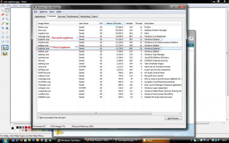The height and width of the screenshot is (143, 229).
Task: Select the Pencil tool in Paint
Action: click(x=3, y=23)
